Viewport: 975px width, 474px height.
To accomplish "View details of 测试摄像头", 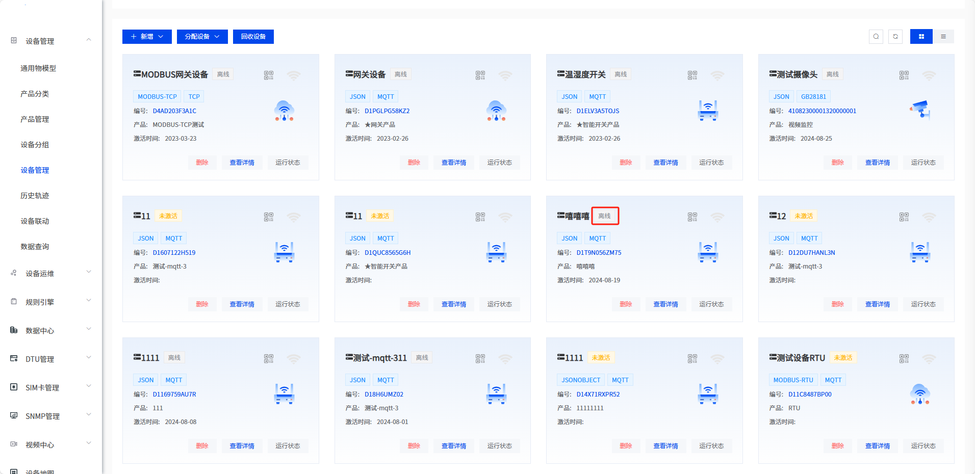I will 878,163.
